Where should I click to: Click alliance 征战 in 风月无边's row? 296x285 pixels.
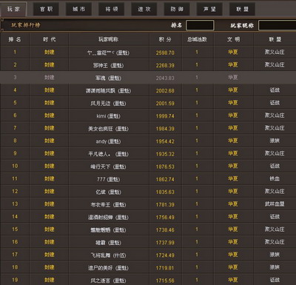click(x=275, y=103)
